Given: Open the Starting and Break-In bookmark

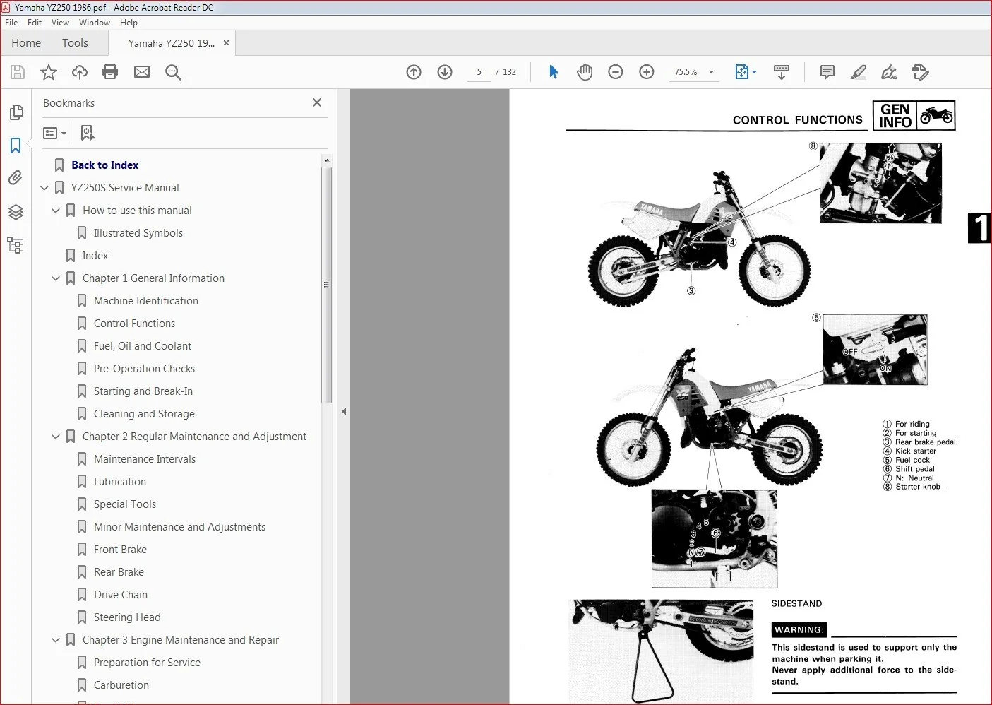Looking at the screenshot, I should (x=143, y=391).
